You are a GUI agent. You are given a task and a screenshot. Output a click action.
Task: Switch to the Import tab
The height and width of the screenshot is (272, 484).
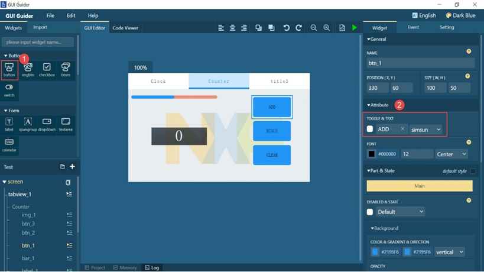tap(40, 27)
